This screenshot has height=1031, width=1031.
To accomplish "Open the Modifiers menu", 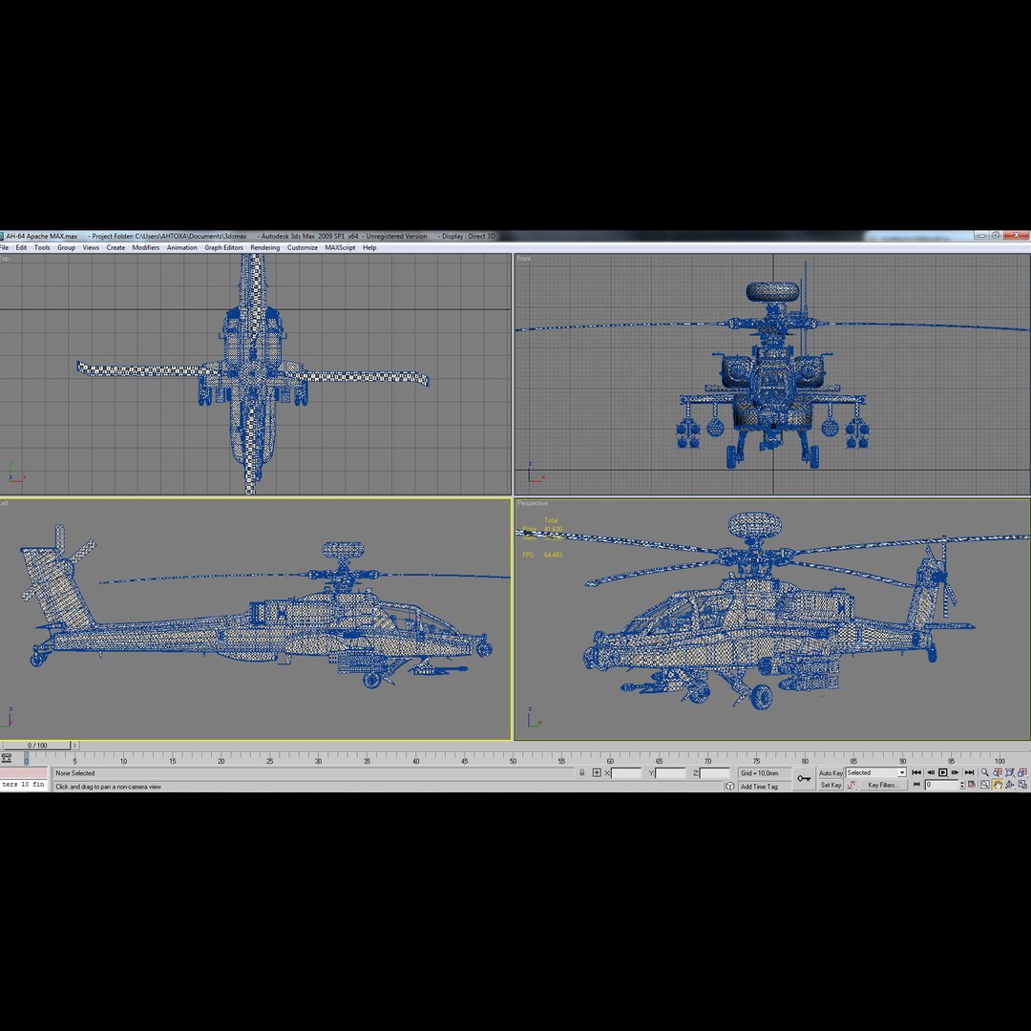I will pyautogui.click(x=146, y=248).
